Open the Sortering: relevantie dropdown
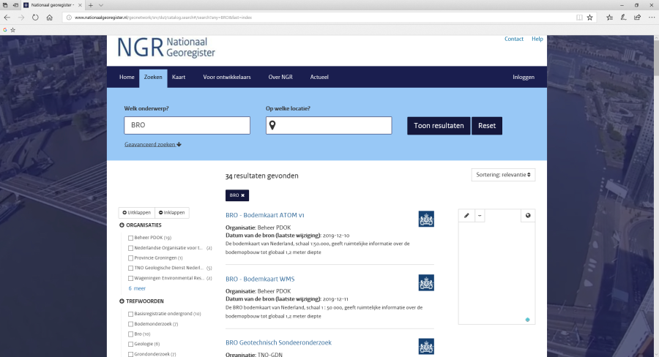 503,175
